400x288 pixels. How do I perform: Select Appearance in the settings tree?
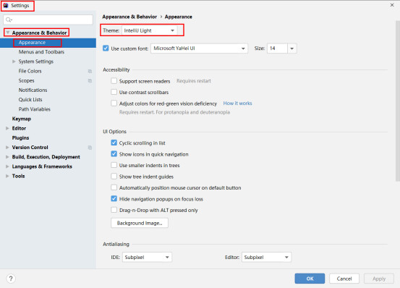click(48, 43)
